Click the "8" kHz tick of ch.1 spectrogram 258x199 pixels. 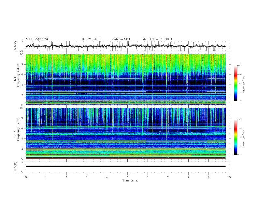point(23,64)
